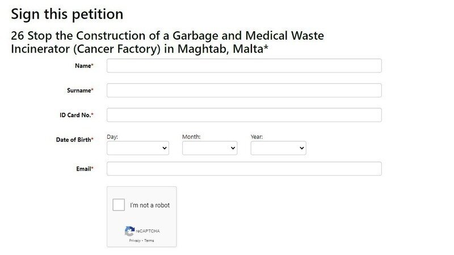
Task: Click the "ID Card No." label
Action: 76,115
